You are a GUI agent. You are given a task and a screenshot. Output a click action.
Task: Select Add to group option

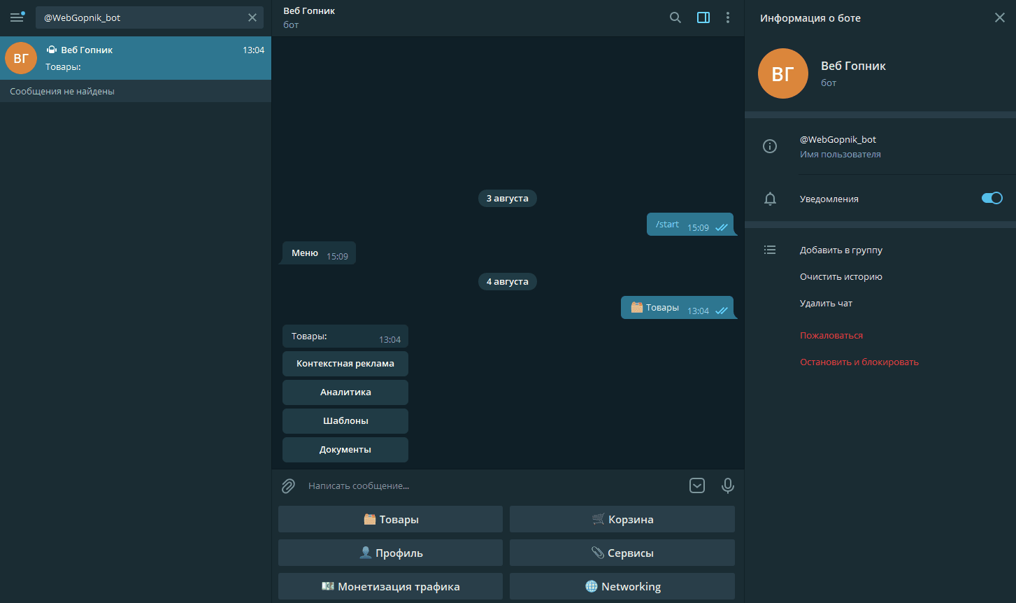(841, 250)
